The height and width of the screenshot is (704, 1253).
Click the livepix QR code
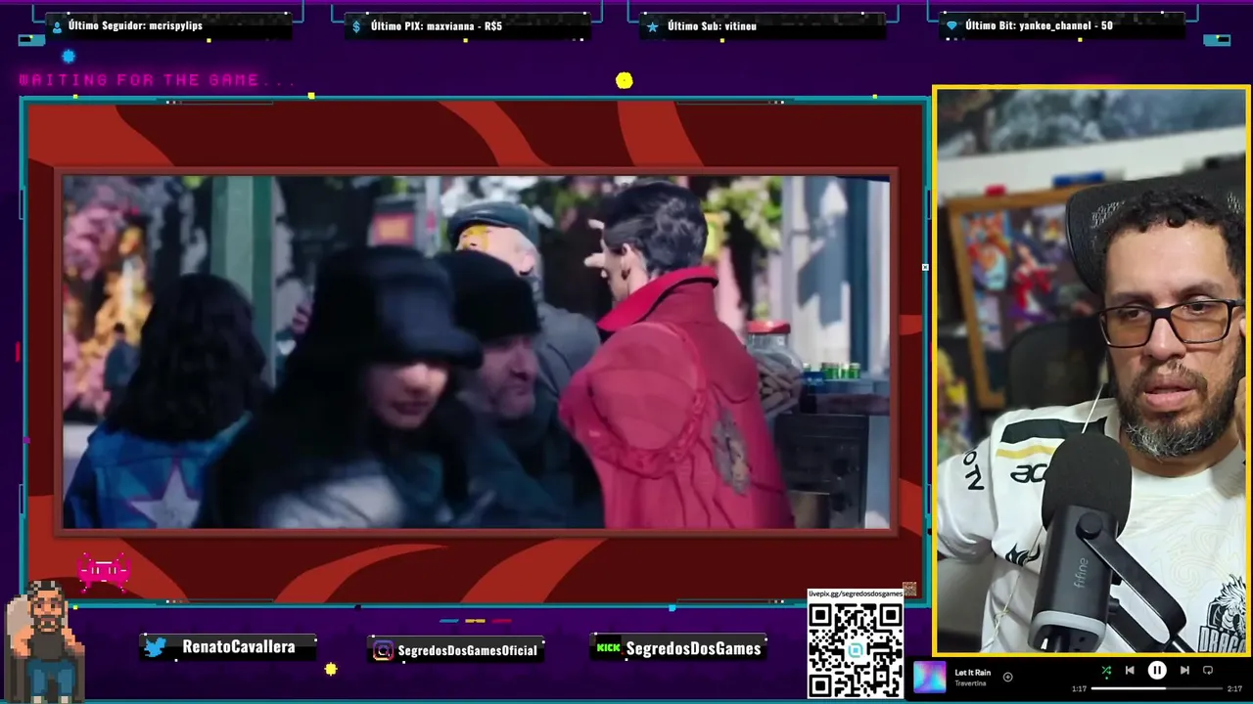856,649
